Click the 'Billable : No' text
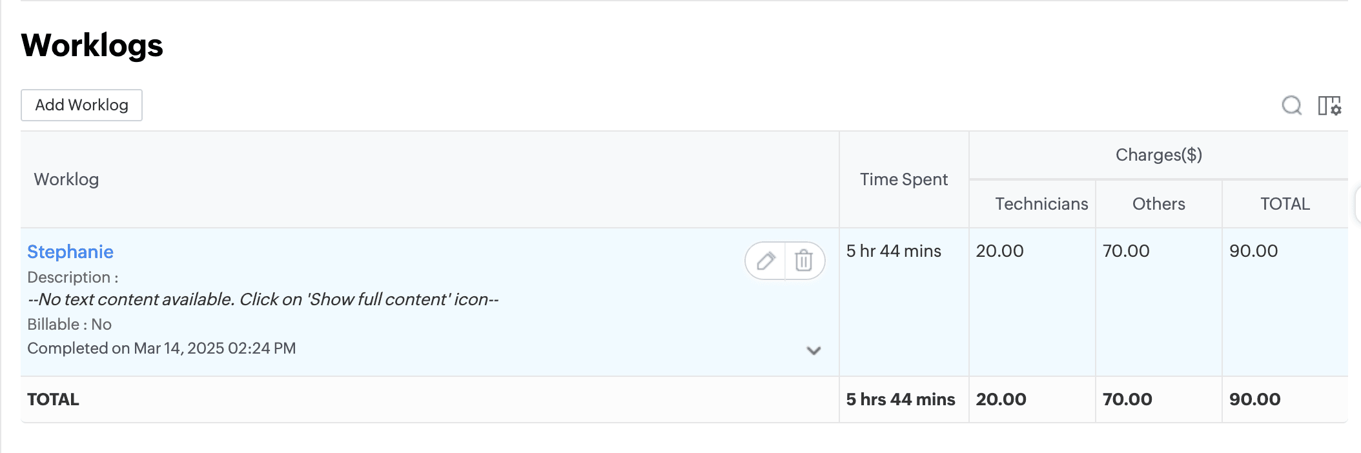The width and height of the screenshot is (1361, 453). 70,324
